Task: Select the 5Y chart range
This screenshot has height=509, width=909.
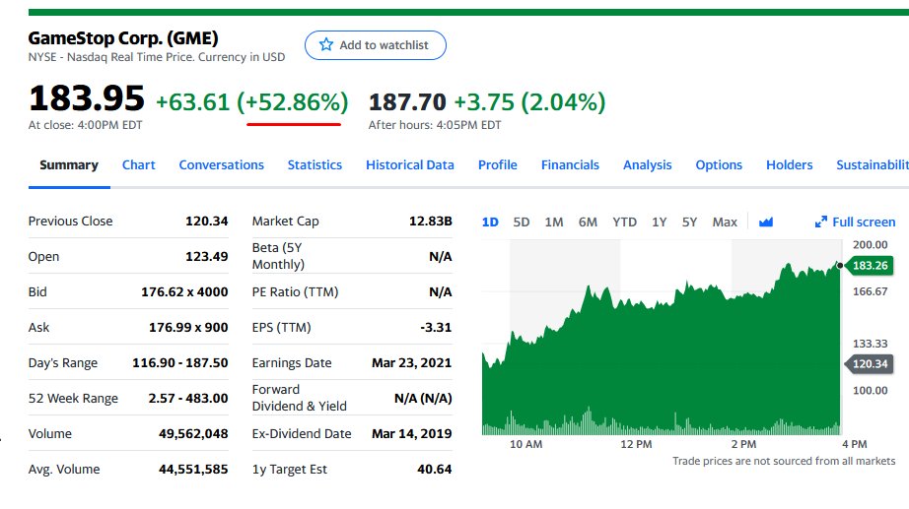Action: 689,223
